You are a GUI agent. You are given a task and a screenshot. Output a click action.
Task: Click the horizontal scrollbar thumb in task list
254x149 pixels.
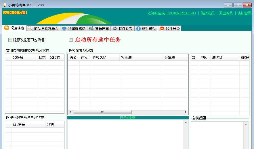[102, 112]
